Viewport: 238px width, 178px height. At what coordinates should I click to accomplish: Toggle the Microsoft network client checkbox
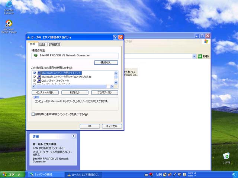[x=35, y=73]
